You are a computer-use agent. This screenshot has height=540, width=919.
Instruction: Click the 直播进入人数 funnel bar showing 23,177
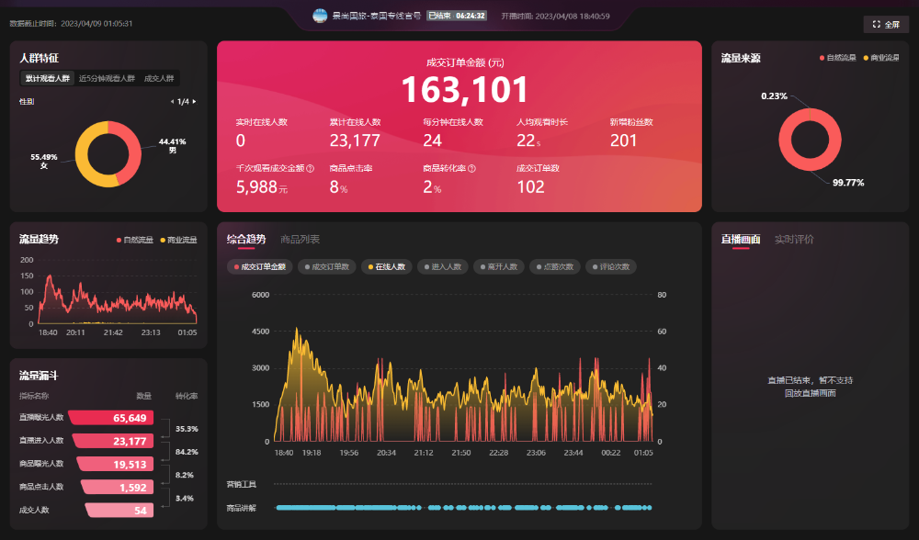coord(113,441)
